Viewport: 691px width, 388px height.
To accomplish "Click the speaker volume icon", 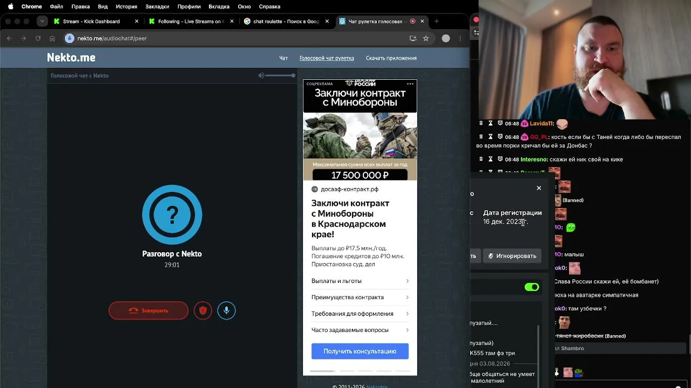I will tap(261, 75).
